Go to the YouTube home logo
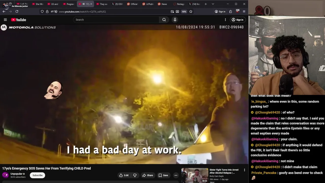Image resolution: width=325 pixels, height=183 pixels. tap(19, 20)
